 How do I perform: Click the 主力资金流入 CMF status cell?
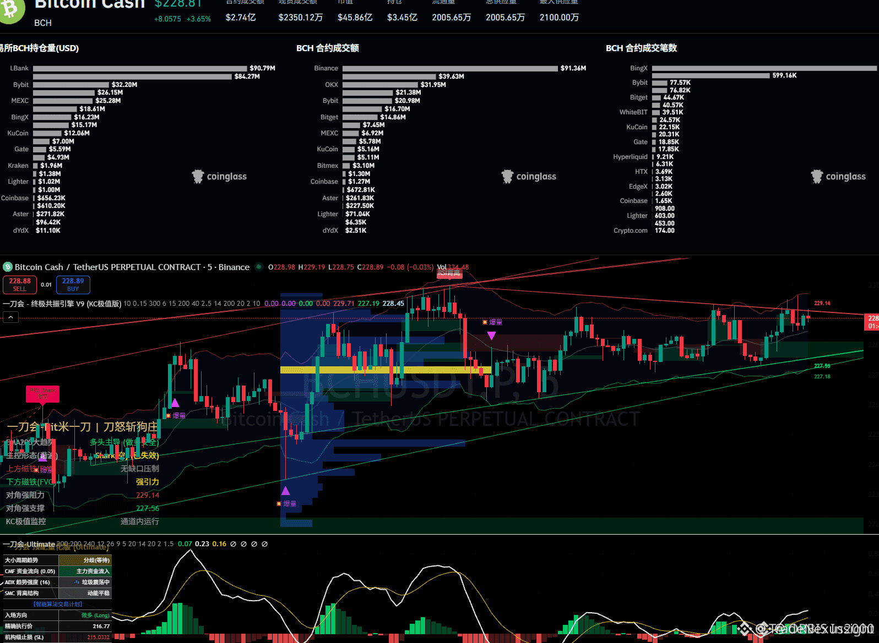(85, 571)
